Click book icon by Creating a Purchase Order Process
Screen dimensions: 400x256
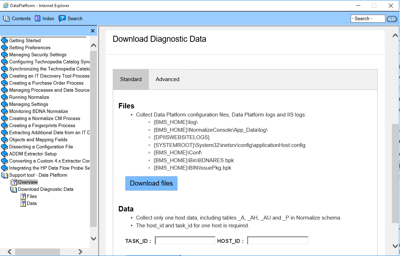pos(5,83)
